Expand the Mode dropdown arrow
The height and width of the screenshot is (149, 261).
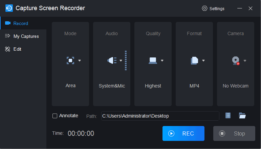pyautogui.click(x=80, y=60)
